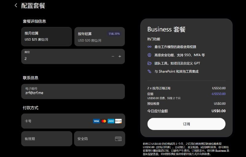The image size is (246, 157).
Task: Click the Mastercard logo
Action: point(104,121)
